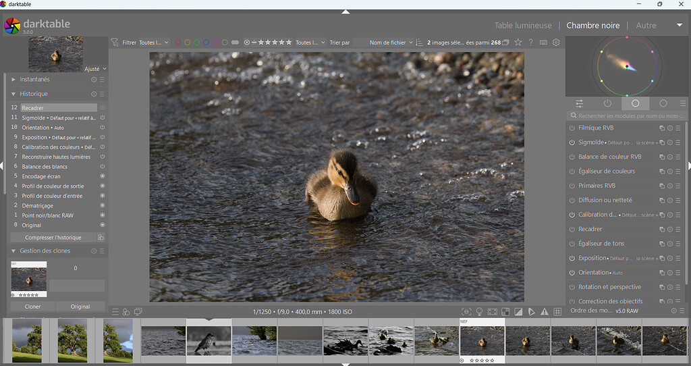
Task: Select the bird on branch filmstrip thumbnail
Action: point(209,340)
